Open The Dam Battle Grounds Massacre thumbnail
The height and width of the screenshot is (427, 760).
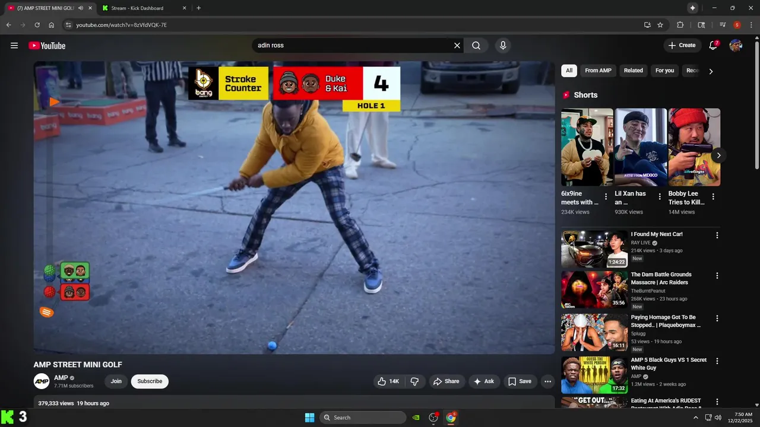click(x=594, y=290)
